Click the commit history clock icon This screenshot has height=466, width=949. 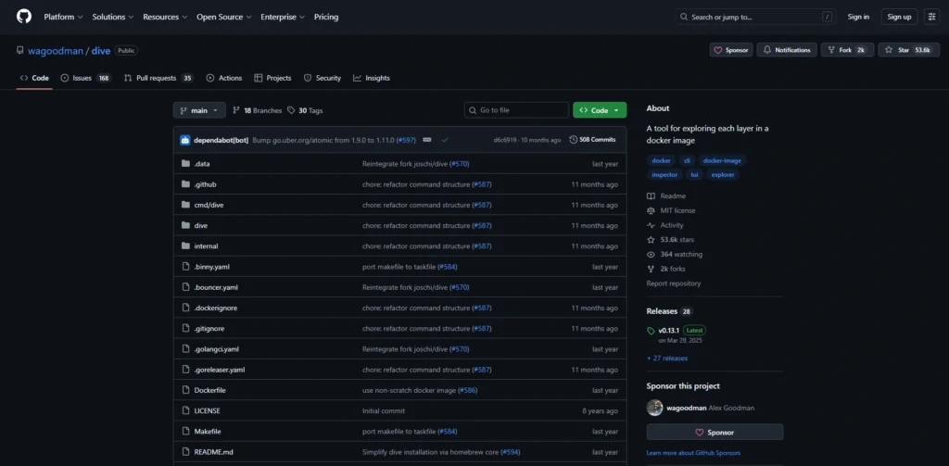coord(573,140)
